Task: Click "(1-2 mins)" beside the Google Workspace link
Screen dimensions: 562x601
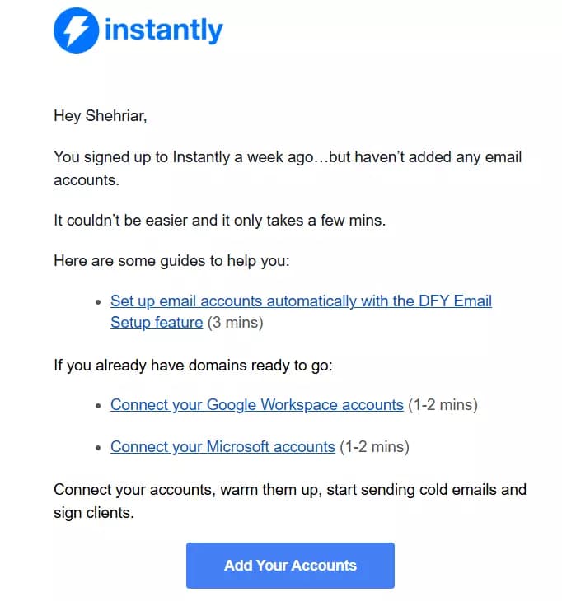Action: coord(443,405)
